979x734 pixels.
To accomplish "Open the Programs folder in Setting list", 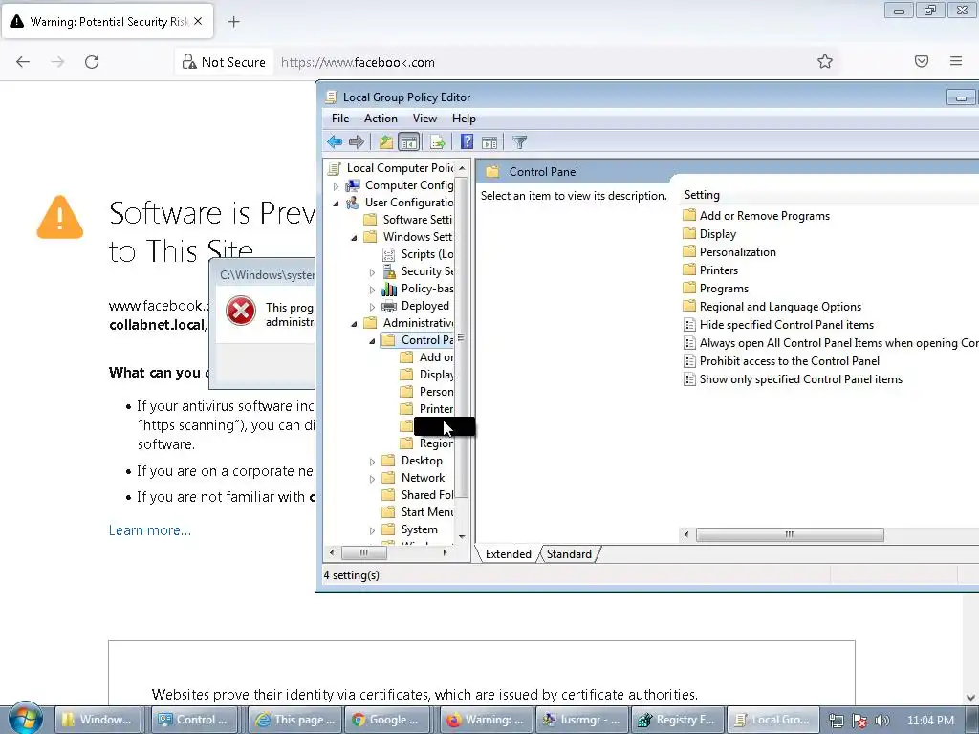I will click(x=715, y=288).
